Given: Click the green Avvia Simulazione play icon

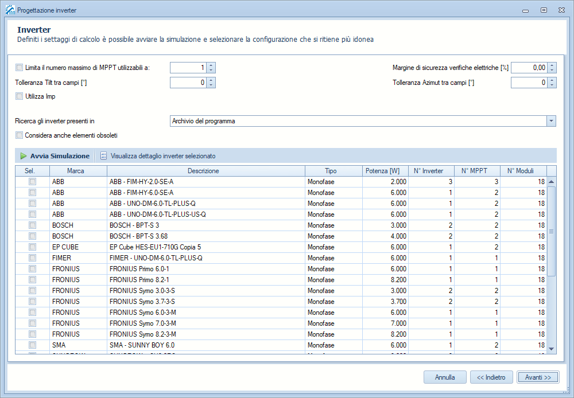Looking at the screenshot, I should pyautogui.click(x=23, y=156).
